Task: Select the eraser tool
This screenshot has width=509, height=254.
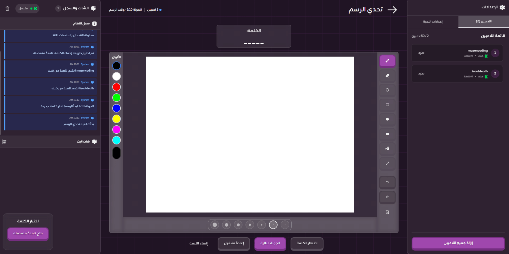Action: pyautogui.click(x=387, y=76)
